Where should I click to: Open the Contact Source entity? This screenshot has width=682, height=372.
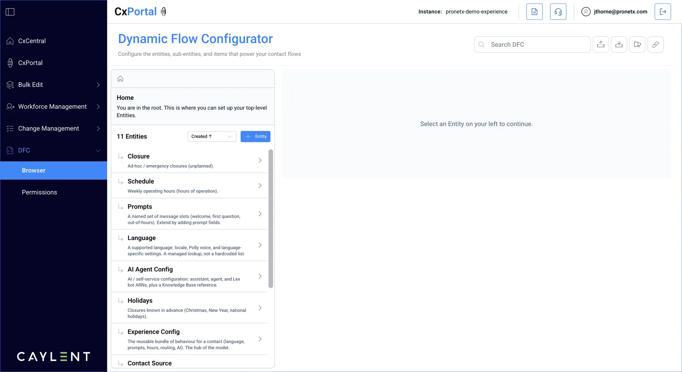tap(189, 362)
